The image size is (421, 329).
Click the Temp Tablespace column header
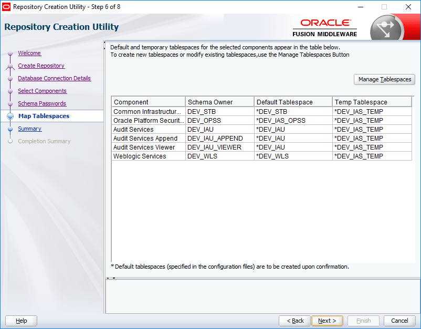372,102
